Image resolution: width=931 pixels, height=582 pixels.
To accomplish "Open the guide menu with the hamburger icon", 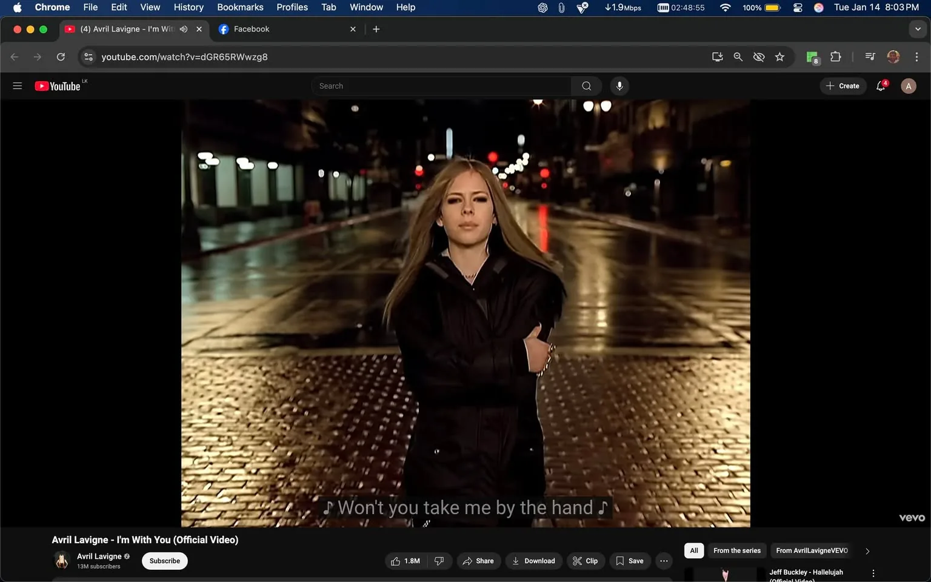I will [x=17, y=85].
